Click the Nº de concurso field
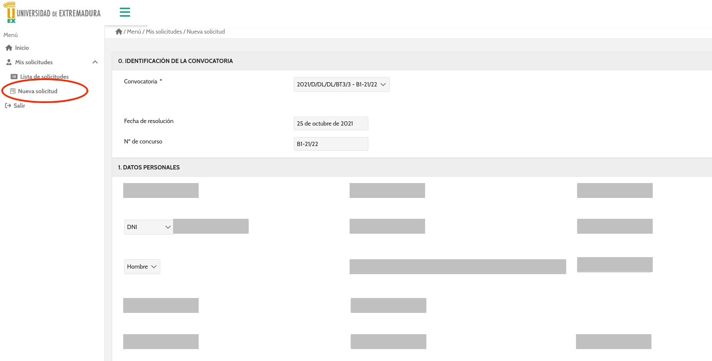 click(x=330, y=144)
